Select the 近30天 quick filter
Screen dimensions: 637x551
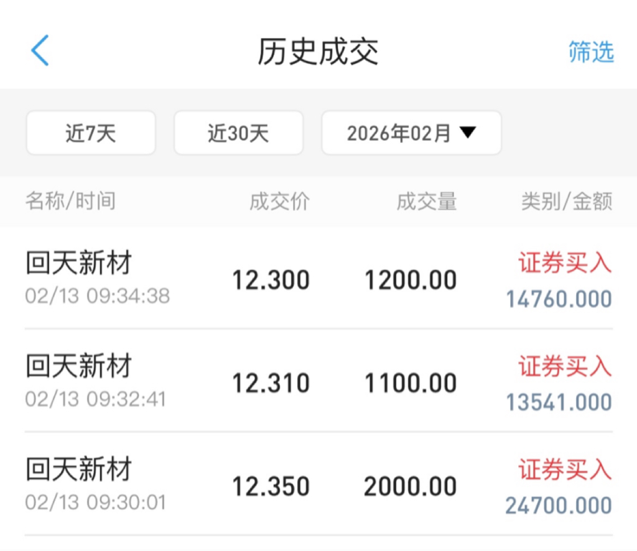tap(238, 133)
